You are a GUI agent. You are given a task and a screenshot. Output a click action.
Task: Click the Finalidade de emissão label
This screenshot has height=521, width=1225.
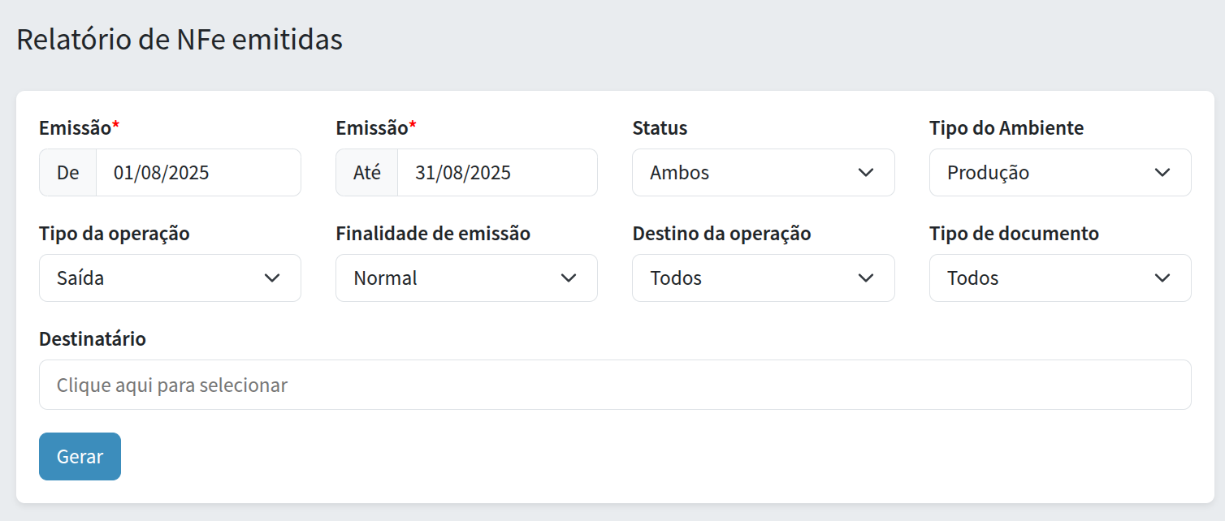tap(433, 234)
